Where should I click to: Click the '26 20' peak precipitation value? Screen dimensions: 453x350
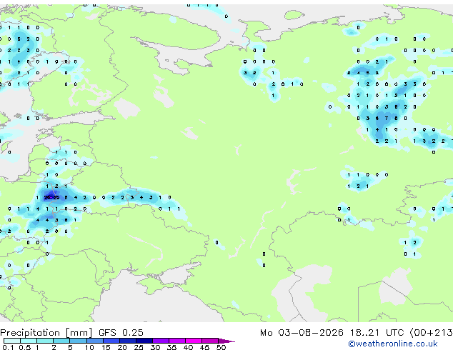point(51,198)
